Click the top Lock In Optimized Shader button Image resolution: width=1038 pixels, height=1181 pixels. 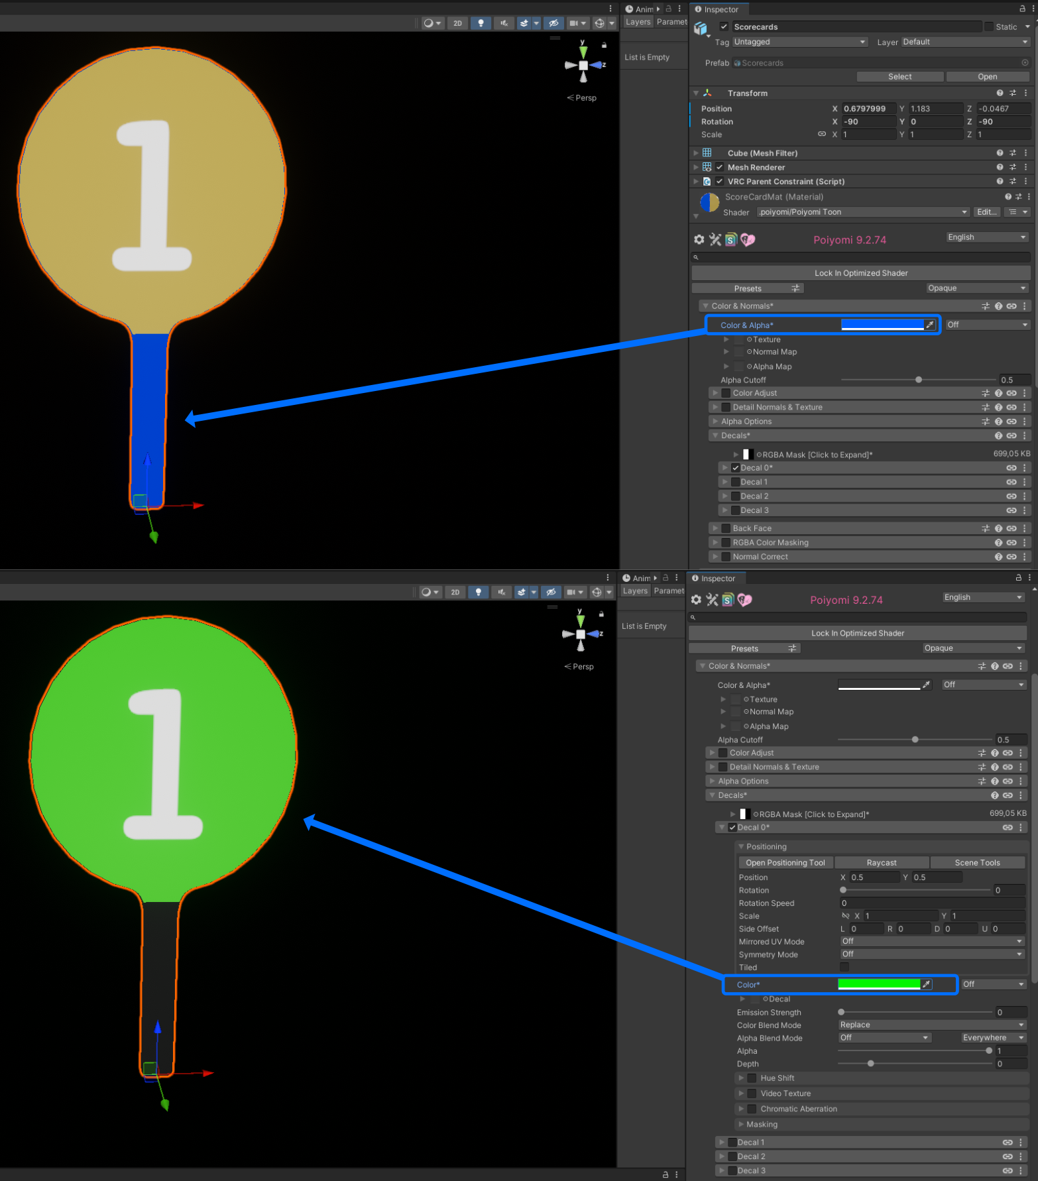coord(860,273)
